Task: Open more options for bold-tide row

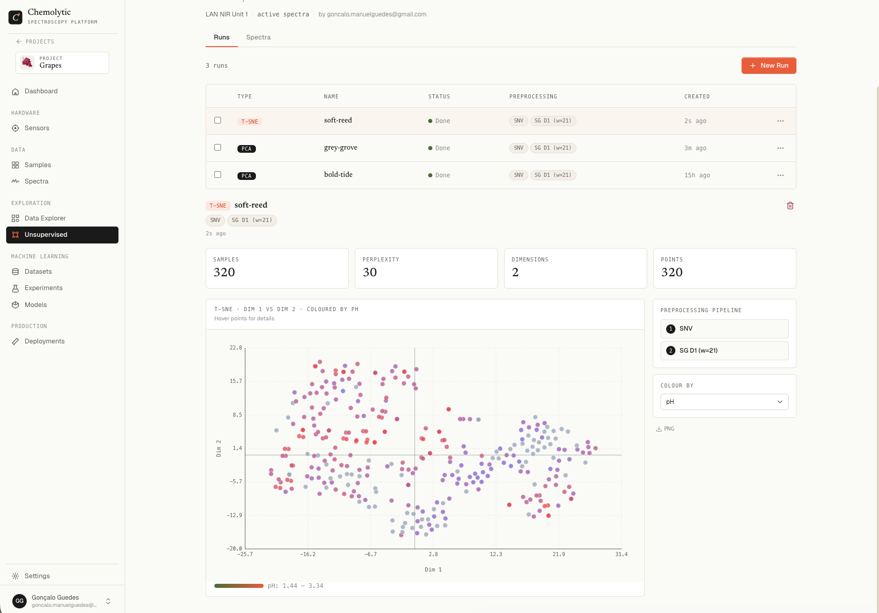Action: click(781, 175)
